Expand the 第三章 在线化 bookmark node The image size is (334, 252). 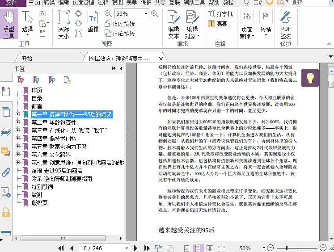18,130
